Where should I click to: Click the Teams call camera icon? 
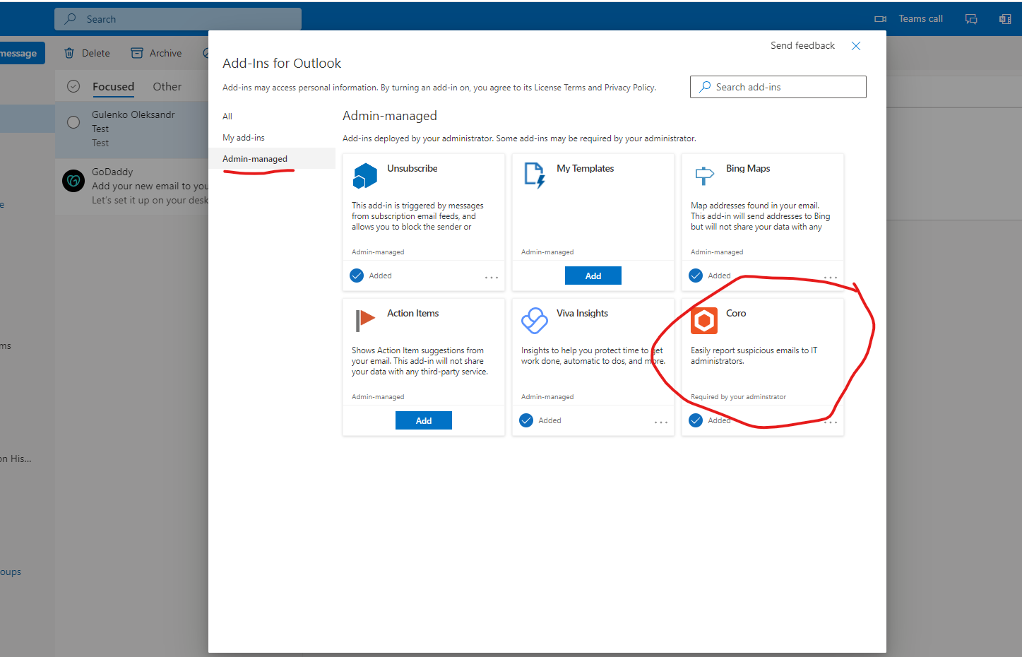click(881, 19)
